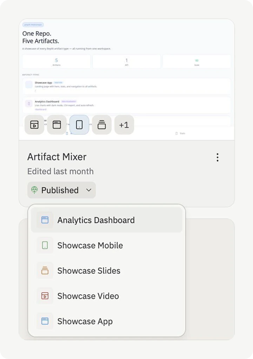253x359 pixels.
Task: Choose Analytics Dashboard in the popup menu
Action: (95, 220)
